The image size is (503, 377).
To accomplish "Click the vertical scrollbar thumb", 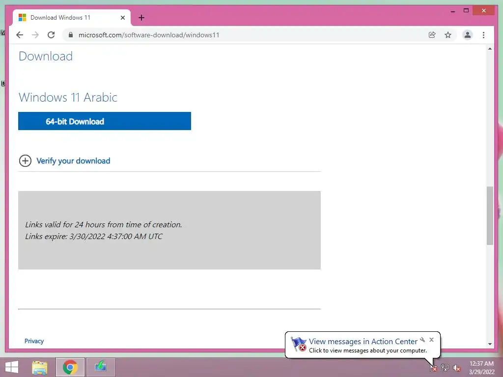I will pos(490,215).
